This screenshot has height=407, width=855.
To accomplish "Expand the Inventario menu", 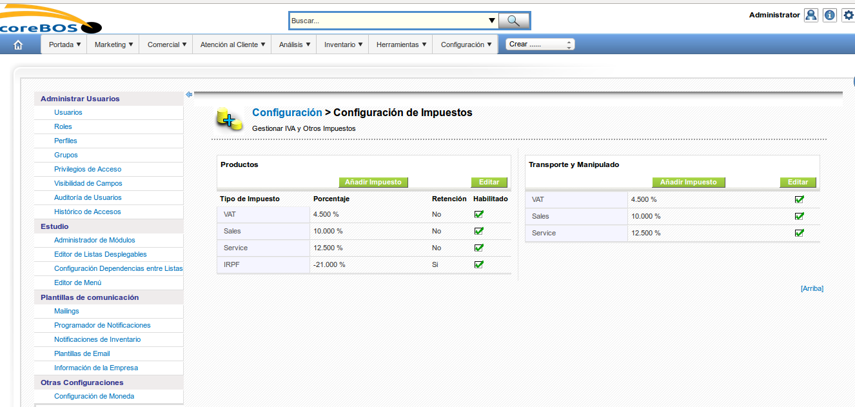I will point(343,45).
